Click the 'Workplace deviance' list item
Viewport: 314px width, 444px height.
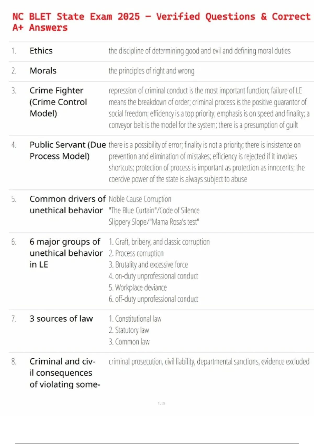coord(138,288)
